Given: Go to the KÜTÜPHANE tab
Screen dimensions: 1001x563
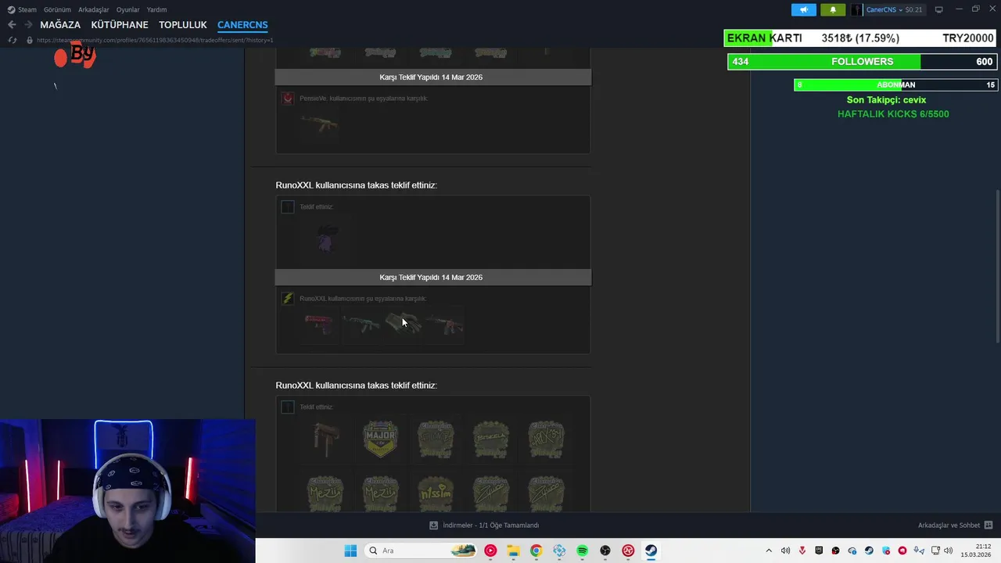Looking at the screenshot, I should (120, 25).
